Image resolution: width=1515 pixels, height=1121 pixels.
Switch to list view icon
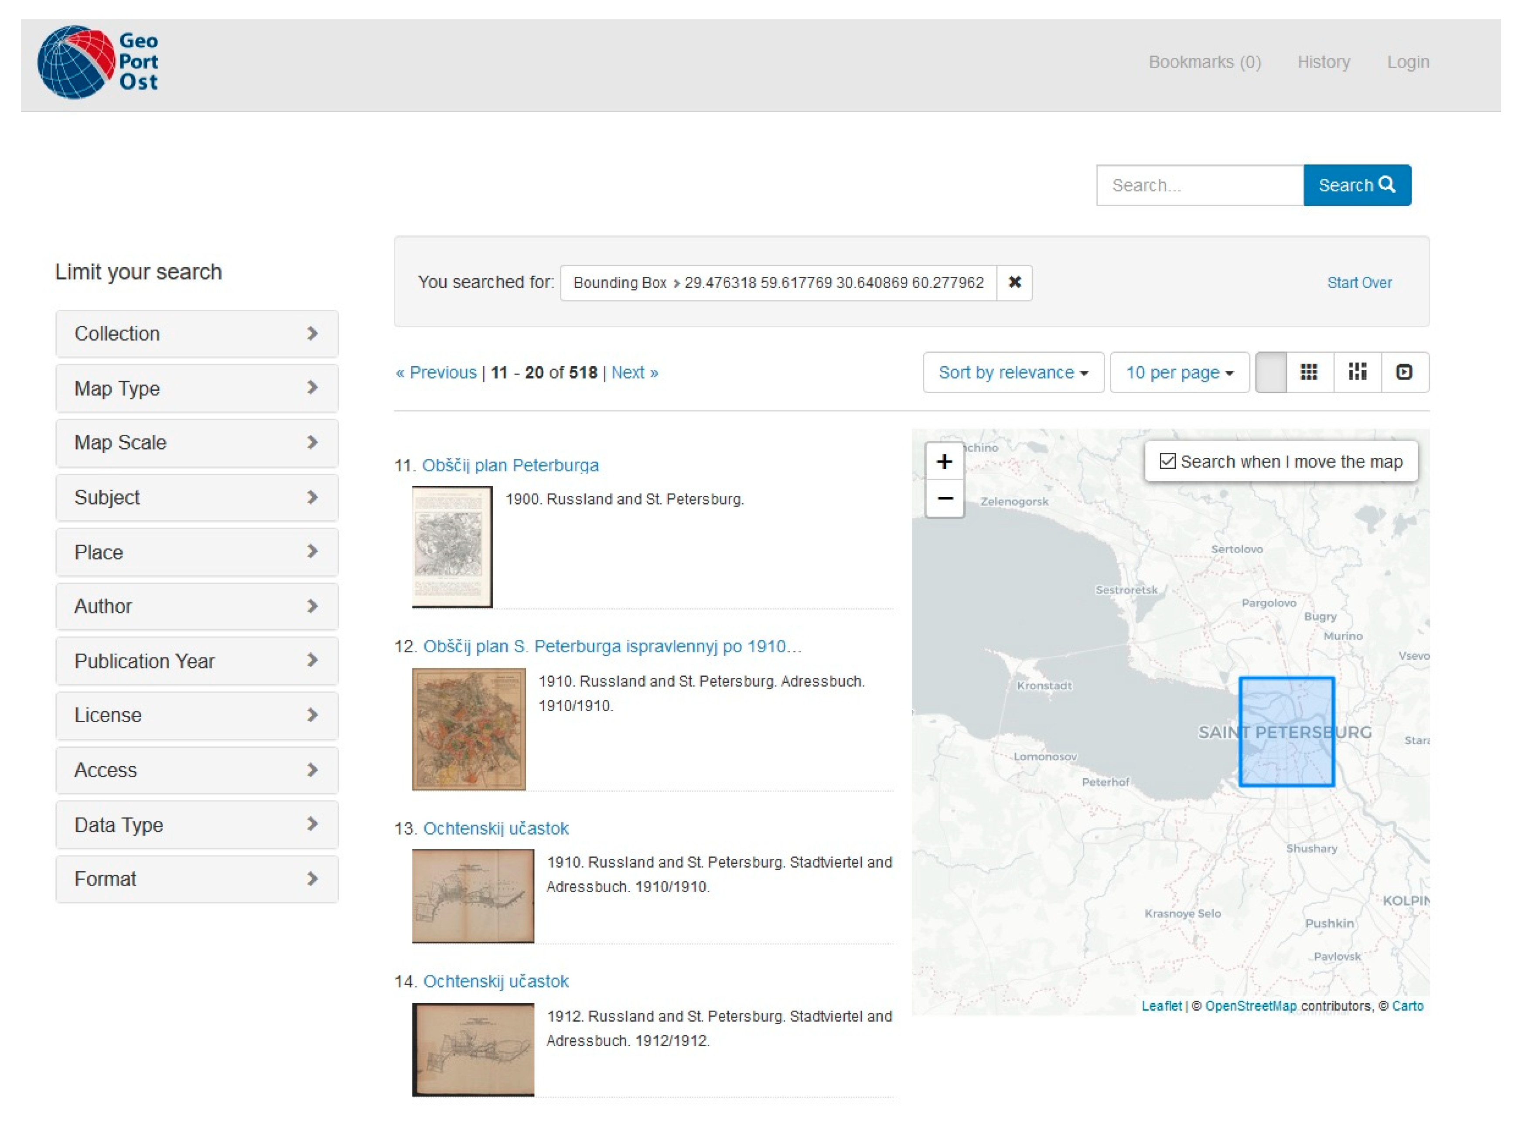click(1271, 372)
